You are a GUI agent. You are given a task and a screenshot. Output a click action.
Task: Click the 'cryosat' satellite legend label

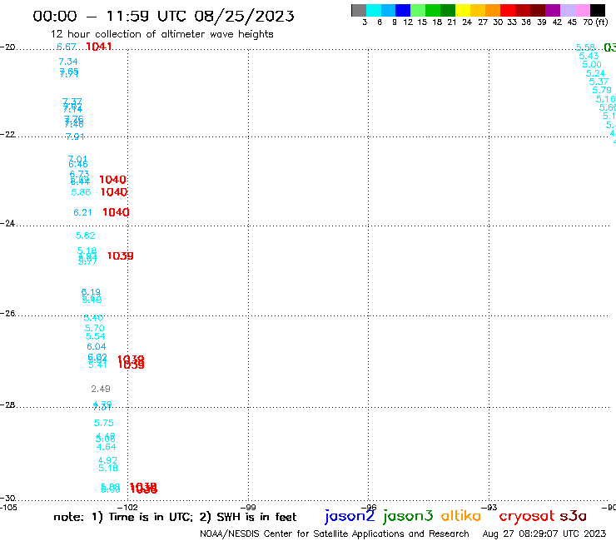[527, 516]
